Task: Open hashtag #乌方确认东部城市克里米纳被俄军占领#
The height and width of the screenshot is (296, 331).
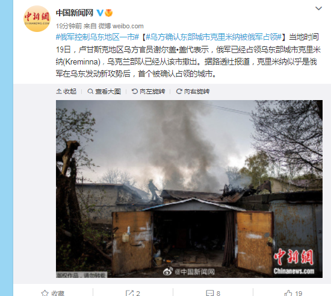Action: [214, 37]
